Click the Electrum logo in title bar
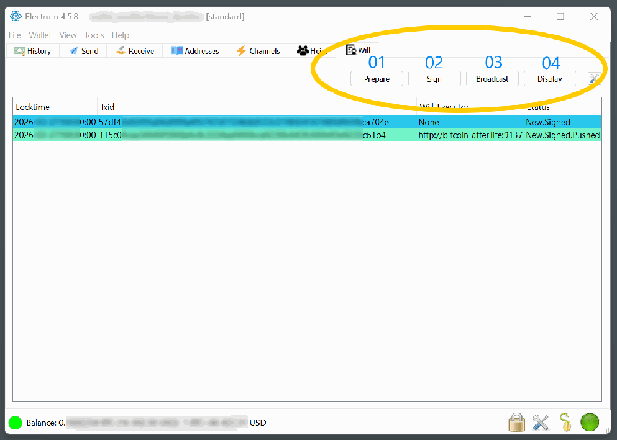Image resolution: width=617 pixels, height=440 pixels. (16, 17)
